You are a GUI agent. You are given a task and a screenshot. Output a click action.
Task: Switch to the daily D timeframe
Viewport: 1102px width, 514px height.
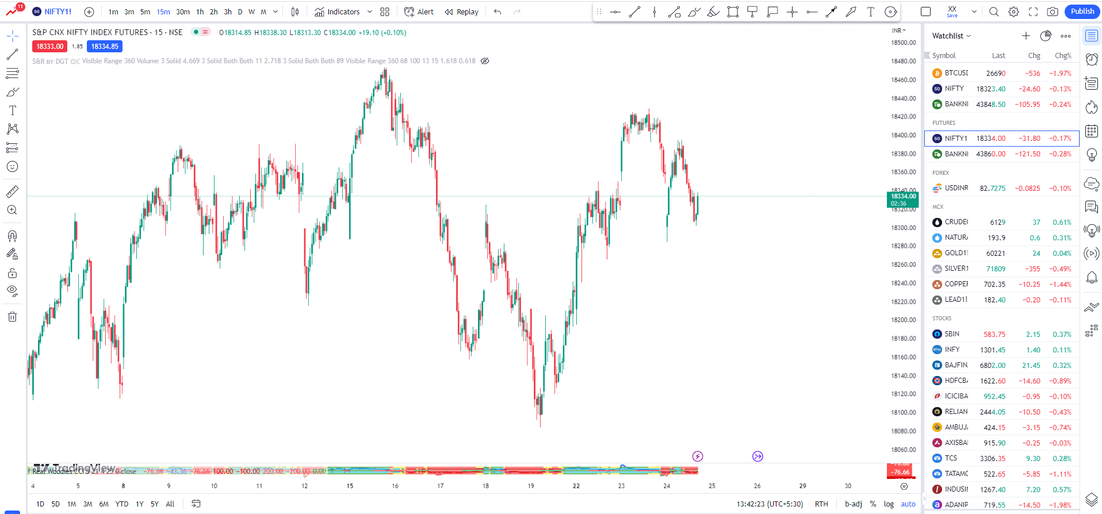(240, 11)
